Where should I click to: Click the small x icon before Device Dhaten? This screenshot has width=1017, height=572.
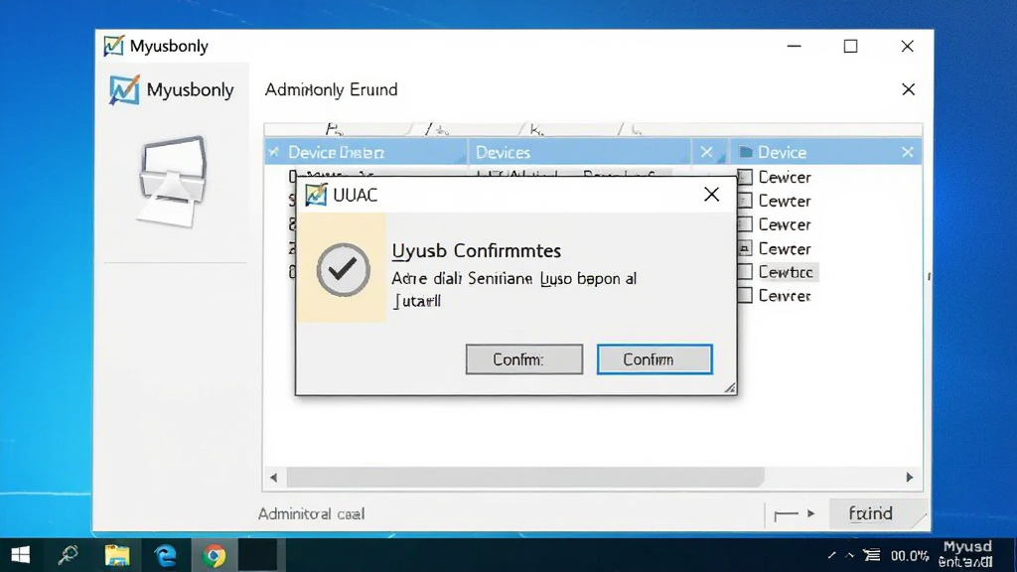274,152
